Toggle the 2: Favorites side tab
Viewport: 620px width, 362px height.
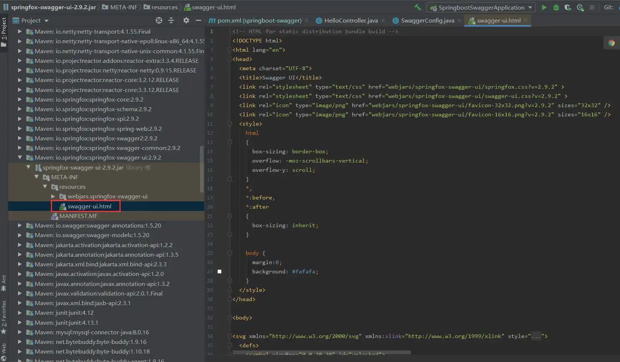(4, 314)
